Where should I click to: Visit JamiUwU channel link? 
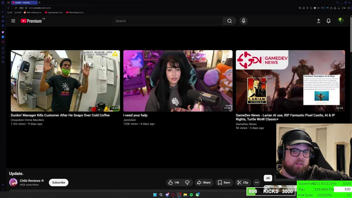pyautogui.click(x=130, y=120)
